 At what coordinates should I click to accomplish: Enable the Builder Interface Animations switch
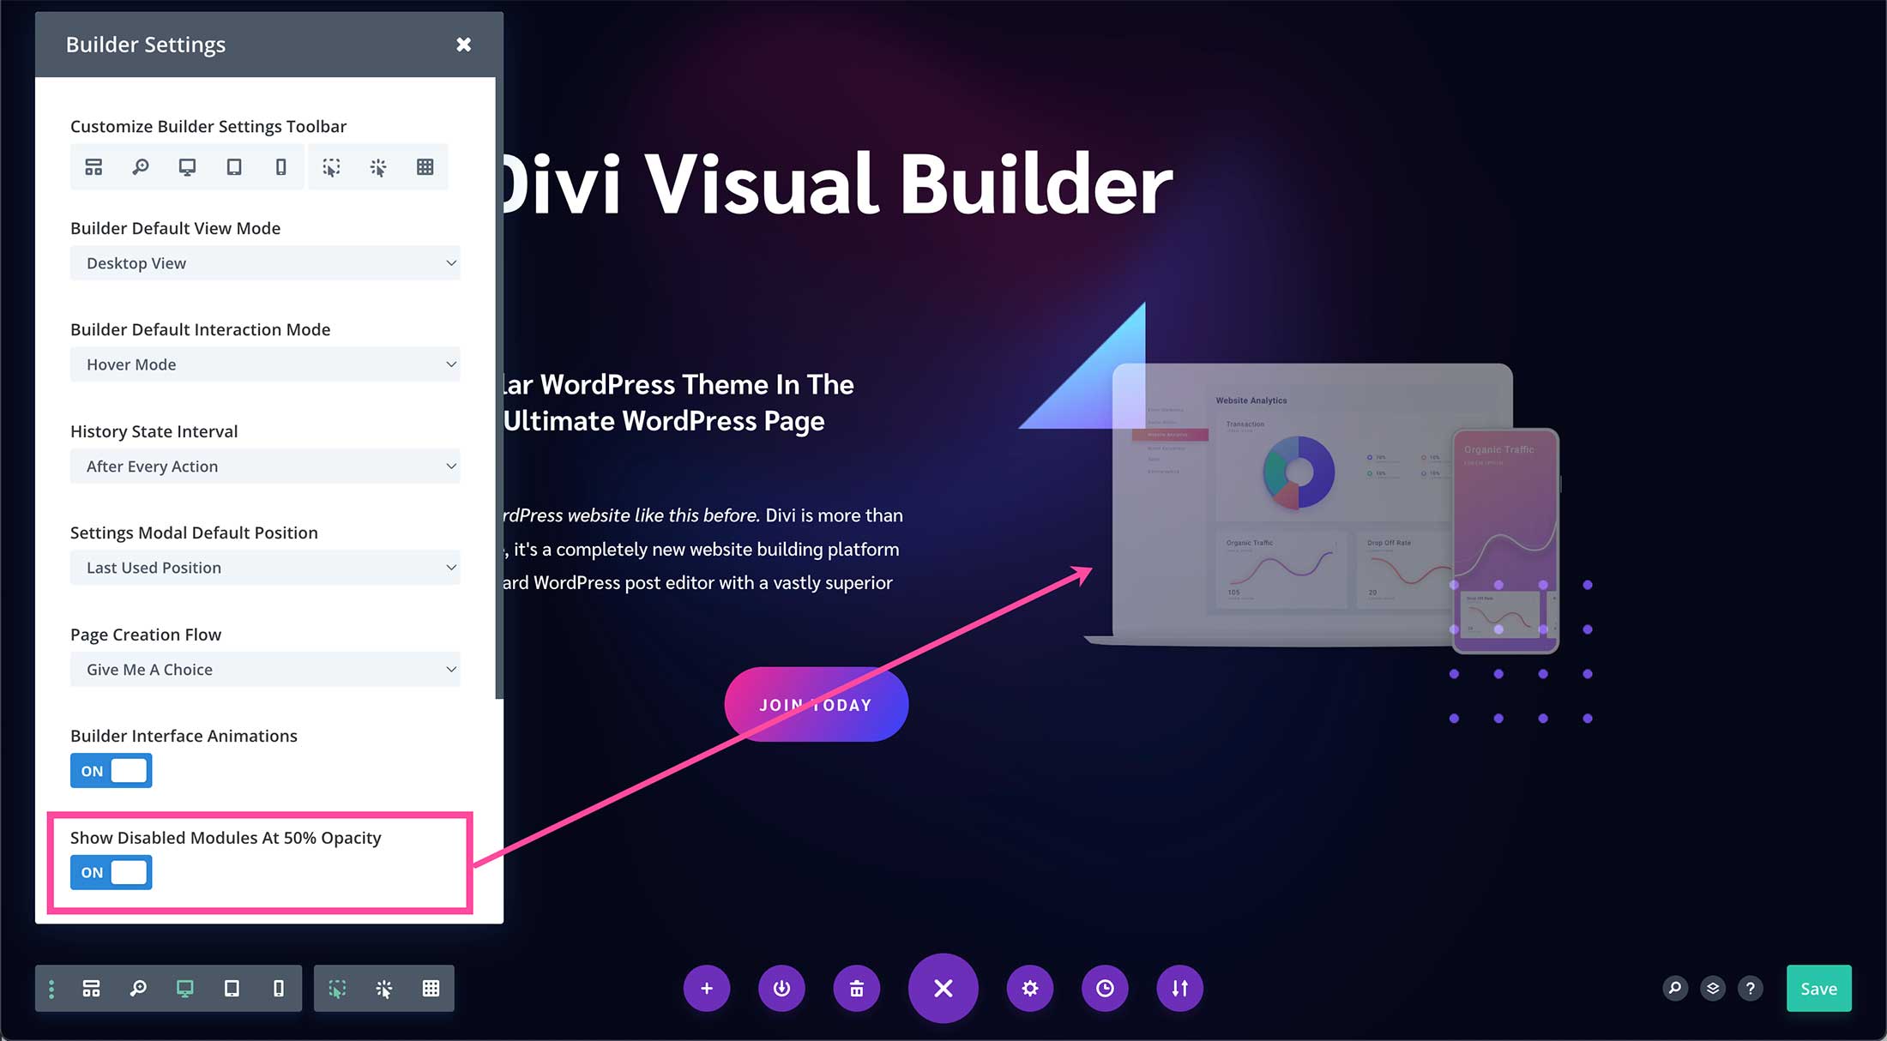(111, 769)
